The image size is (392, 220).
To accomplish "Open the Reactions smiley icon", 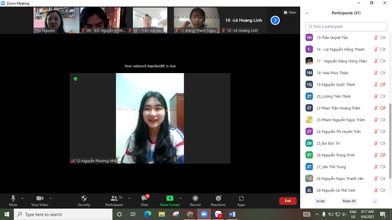I will point(218,198).
